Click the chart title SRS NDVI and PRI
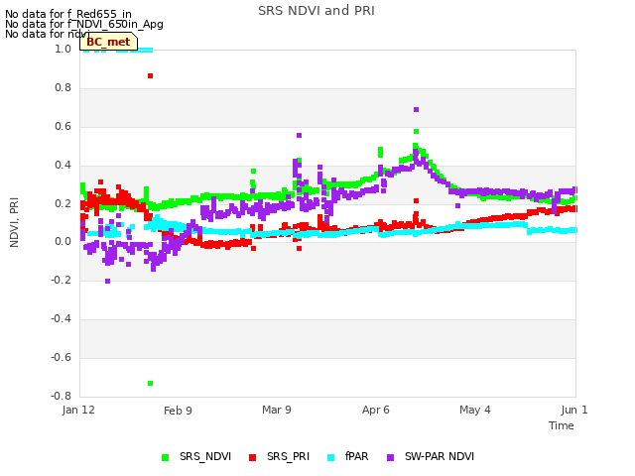This screenshot has width=635, height=476. coord(317,11)
